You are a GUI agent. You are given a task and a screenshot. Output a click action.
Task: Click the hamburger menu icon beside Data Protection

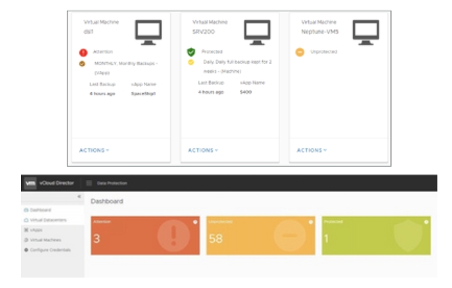[89, 182]
